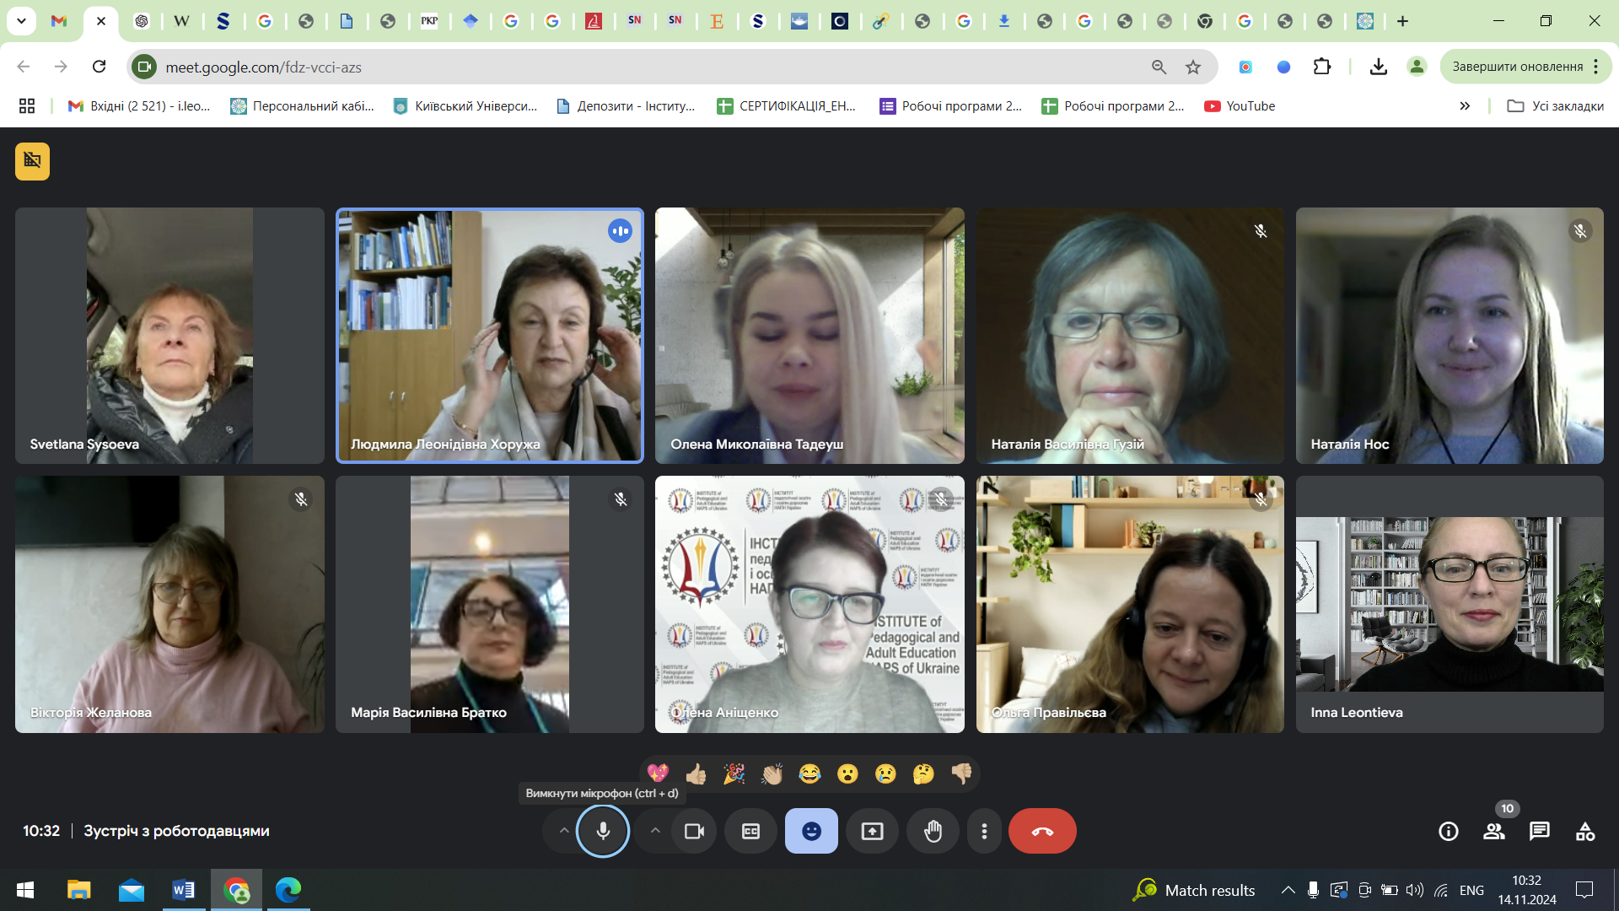This screenshot has height=911, width=1619.
Task: Send the clapping hands emoji reaction
Action: 772,774
